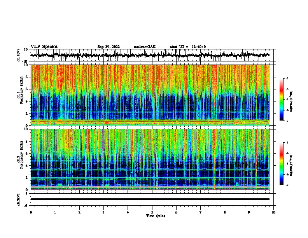Click the ch.1 spectrogram color scale bar
The width and height of the screenshot is (308, 238).
[x=282, y=100]
